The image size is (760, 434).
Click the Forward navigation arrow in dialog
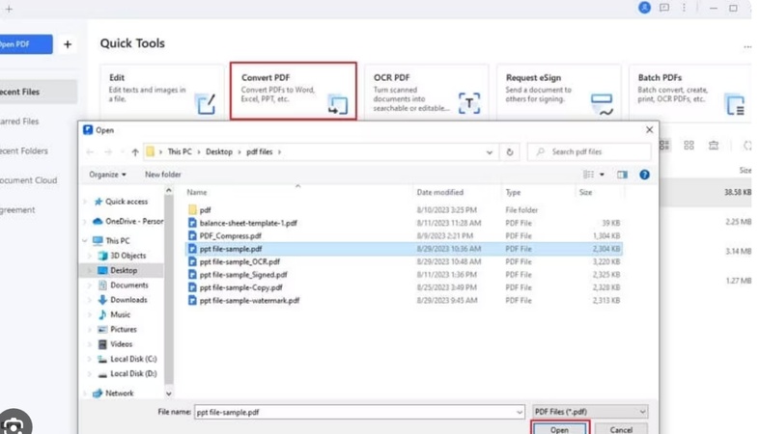coord(108,152)
